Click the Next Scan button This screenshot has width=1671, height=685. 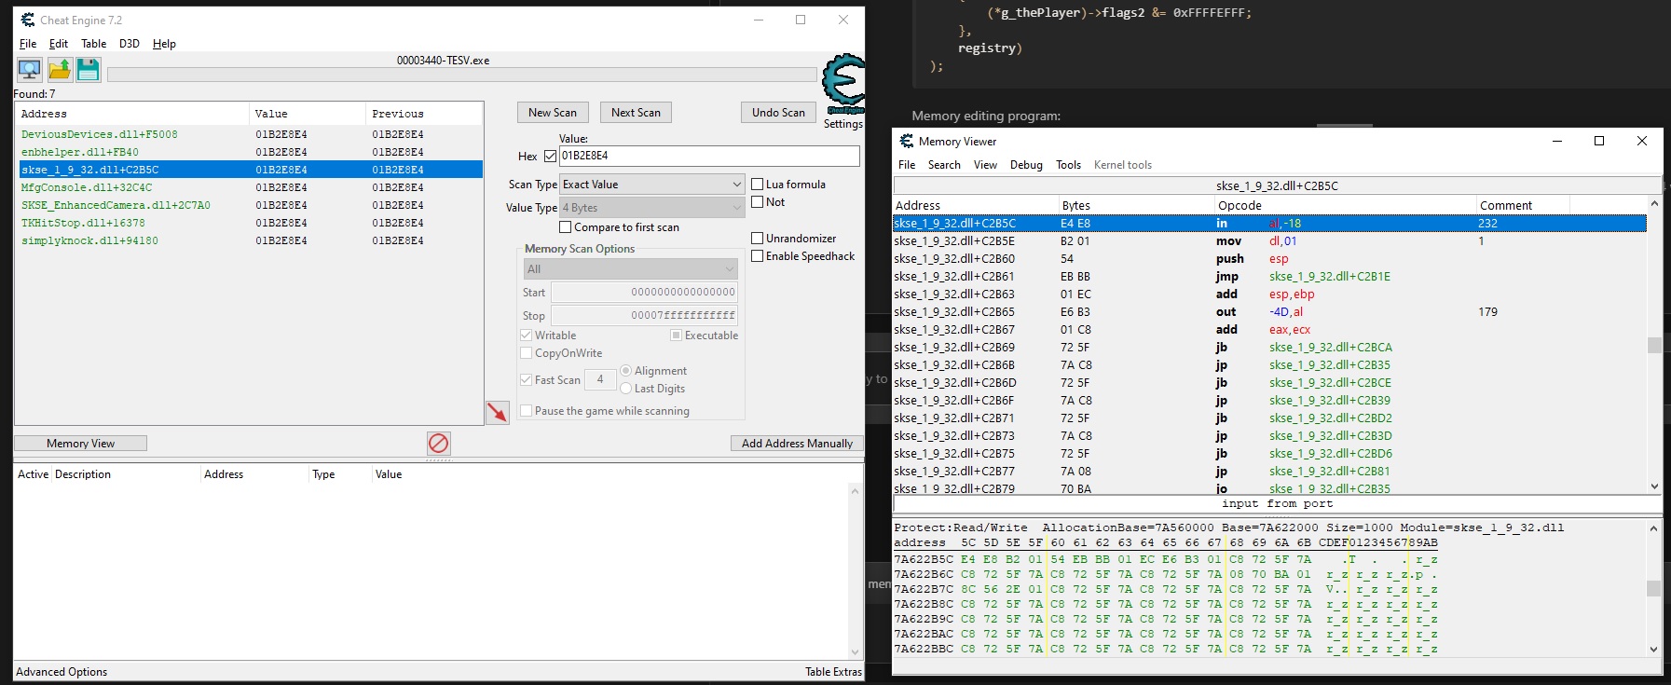tap(636, 113)
